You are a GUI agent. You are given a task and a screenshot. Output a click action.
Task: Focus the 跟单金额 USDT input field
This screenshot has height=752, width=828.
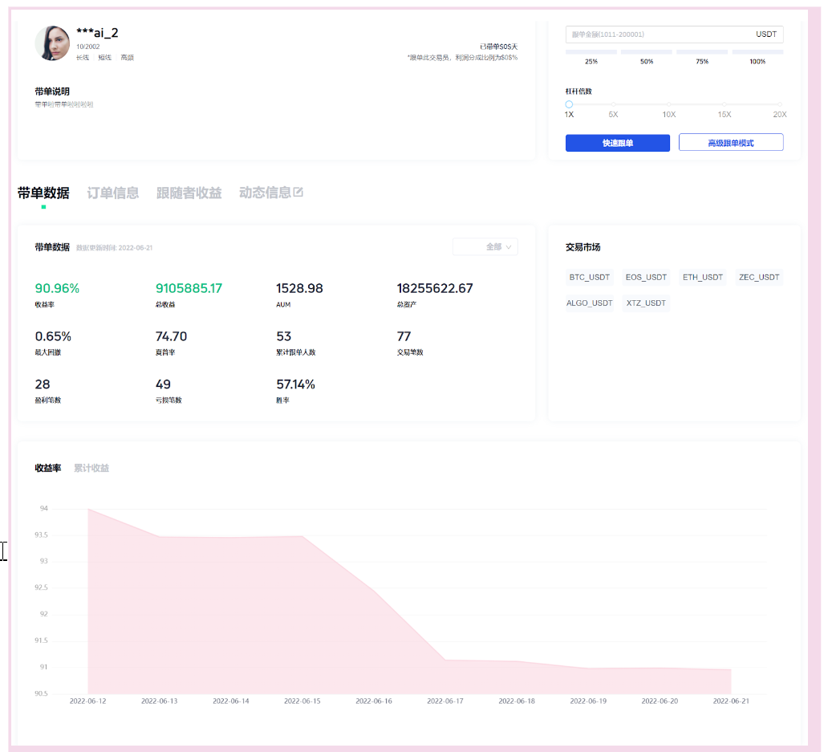coord(658,35)
